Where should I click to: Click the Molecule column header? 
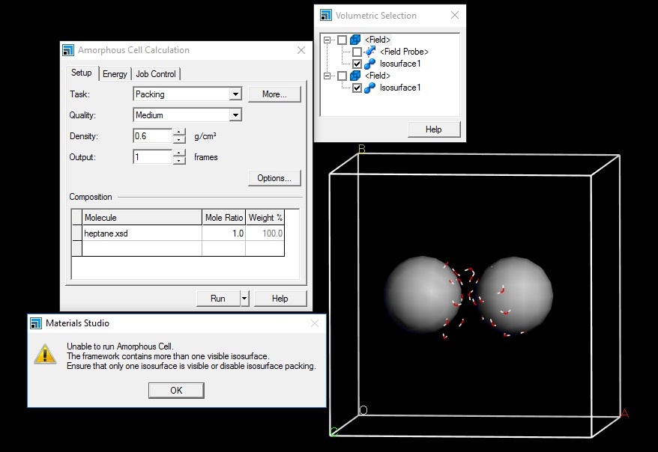click(x=142, y=218)
